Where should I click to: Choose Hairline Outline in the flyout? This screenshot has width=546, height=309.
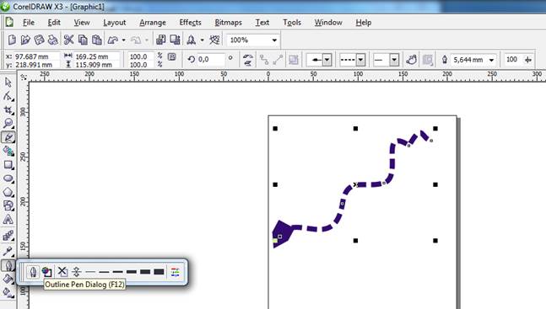77,271
